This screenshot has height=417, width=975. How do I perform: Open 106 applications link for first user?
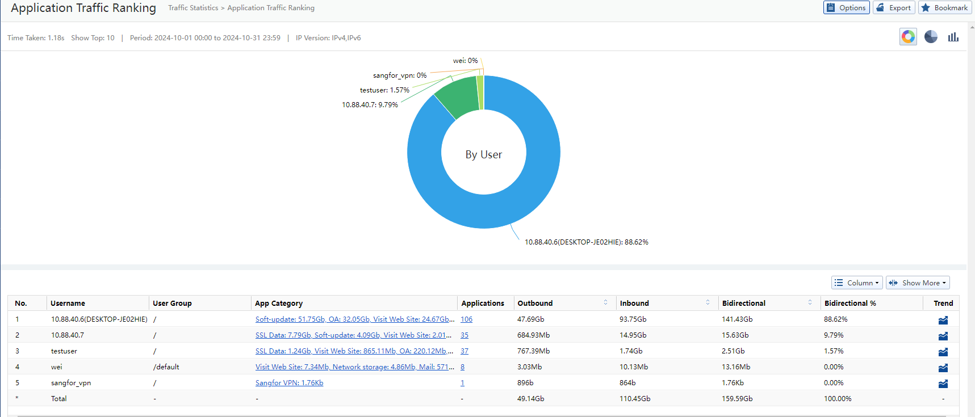[466, 319]
